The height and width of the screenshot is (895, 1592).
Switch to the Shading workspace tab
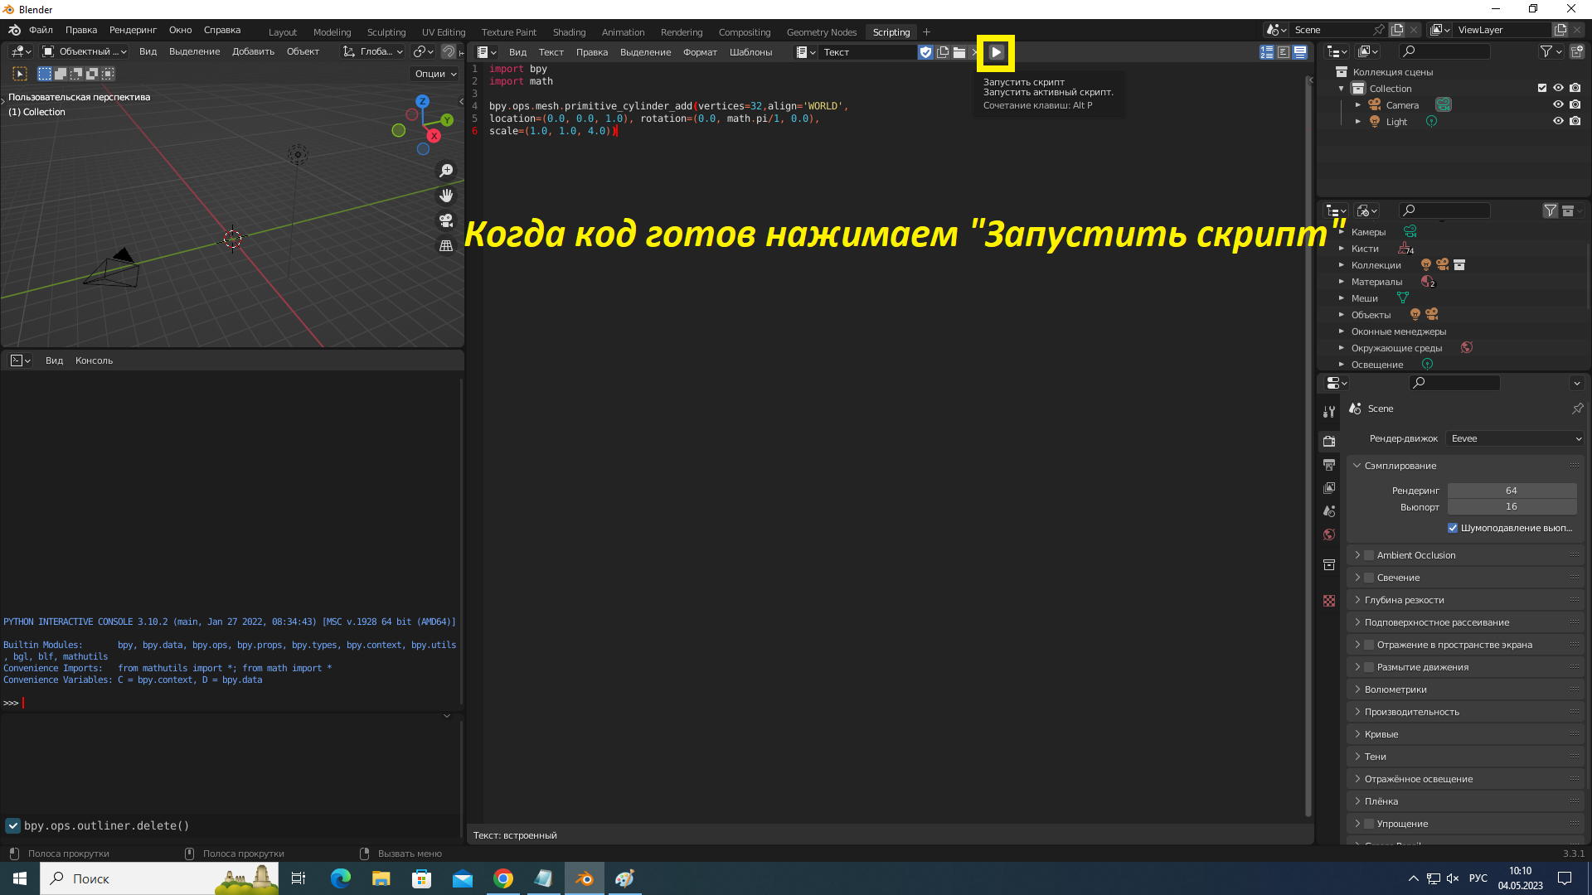(x=569, y=32)
